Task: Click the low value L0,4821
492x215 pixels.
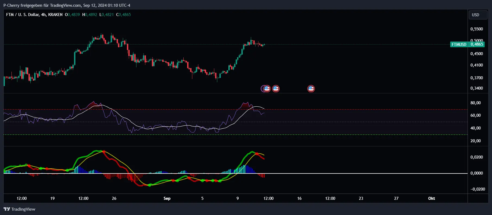Action: [107, 15]
